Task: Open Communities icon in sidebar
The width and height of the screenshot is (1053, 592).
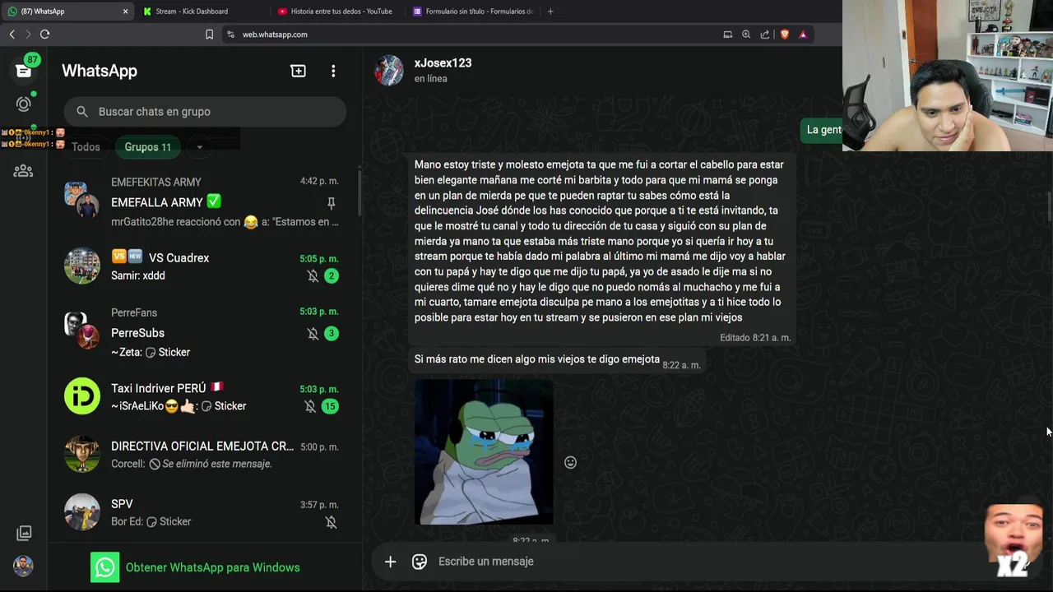Action: pyautogui.click(x=23, y=171)
